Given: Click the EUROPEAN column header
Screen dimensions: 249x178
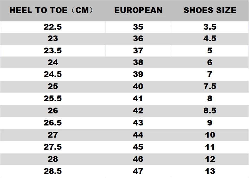Looking at the screenshot, I should (x=138, y=10).
